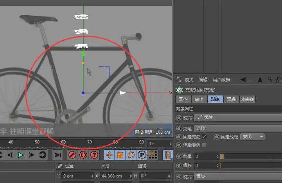
Task: Click the blue origin point of axis
Action: click(83, 93)
